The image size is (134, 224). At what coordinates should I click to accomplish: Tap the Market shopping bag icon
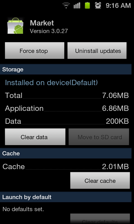tap(15, 26)
